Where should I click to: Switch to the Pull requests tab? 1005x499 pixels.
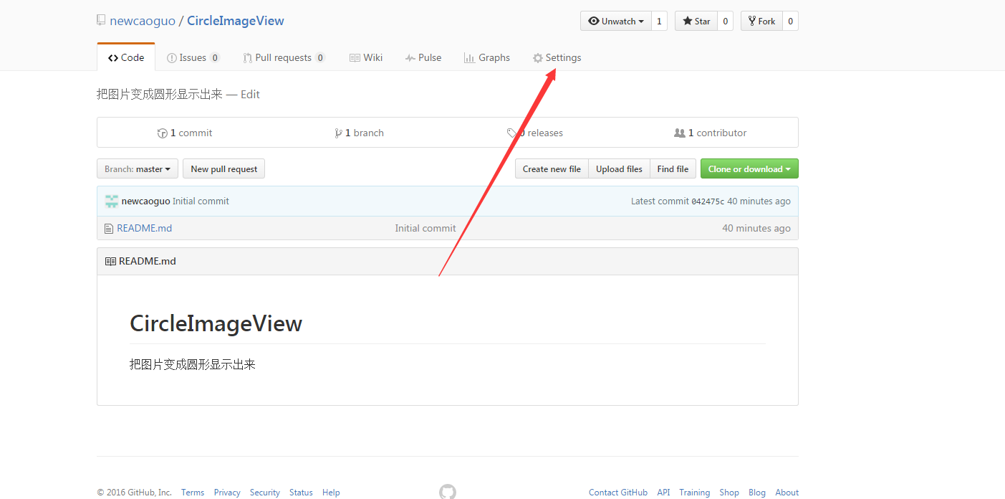pos(284,58)
